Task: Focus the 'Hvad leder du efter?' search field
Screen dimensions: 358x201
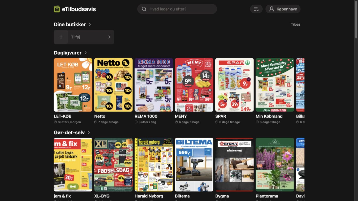Action: pyautogui.click(x=177, y=9)
